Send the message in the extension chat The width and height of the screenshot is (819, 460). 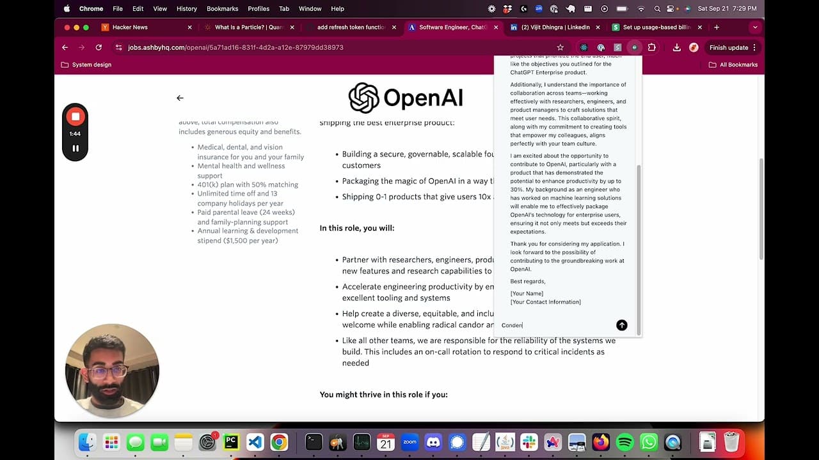(621, 325)
